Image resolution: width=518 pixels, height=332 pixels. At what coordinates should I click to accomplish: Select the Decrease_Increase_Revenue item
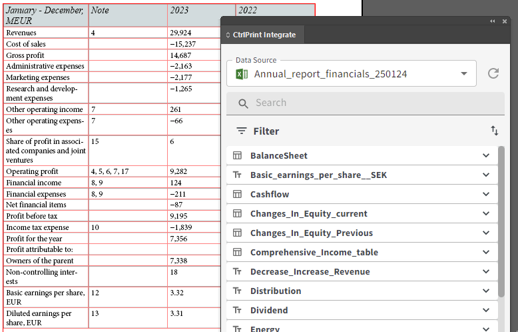(310, 271)
